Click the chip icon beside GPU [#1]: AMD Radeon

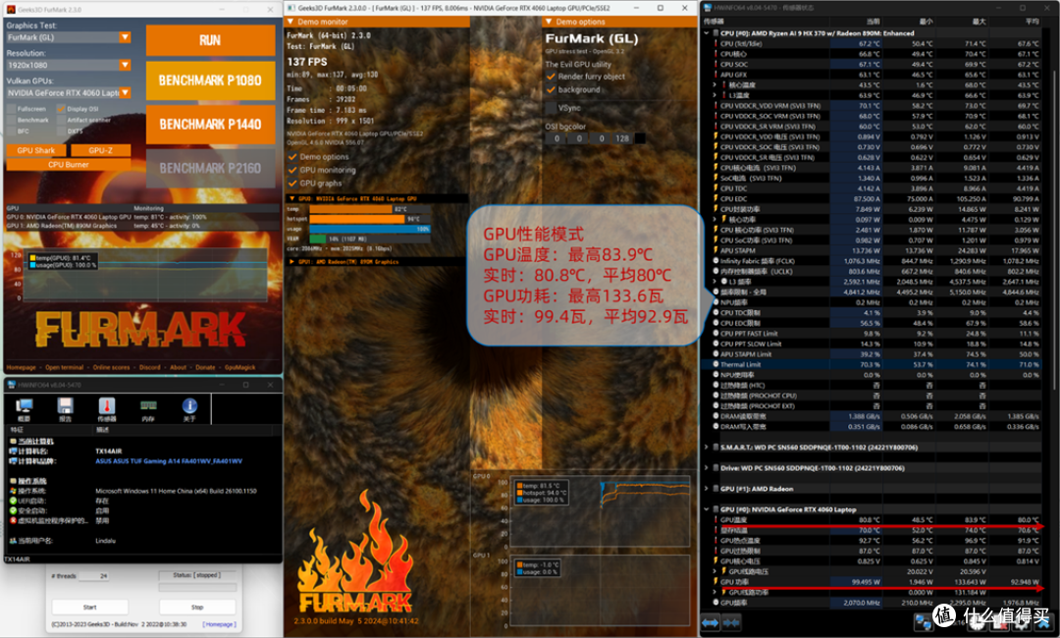[x=715, y=489]
